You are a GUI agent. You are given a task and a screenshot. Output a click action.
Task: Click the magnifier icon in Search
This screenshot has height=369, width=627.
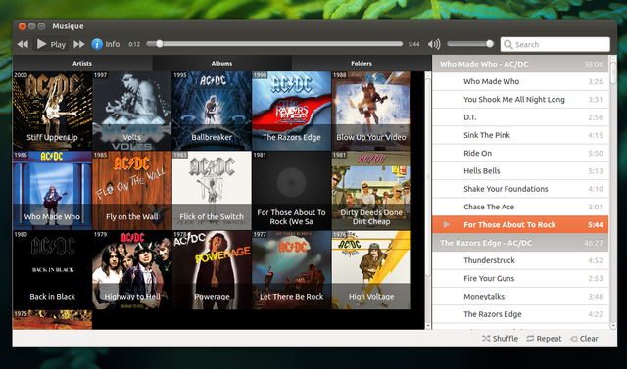(x=507, y=44)
